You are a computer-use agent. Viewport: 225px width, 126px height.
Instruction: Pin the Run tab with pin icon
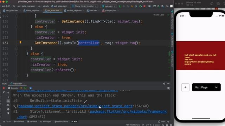[x=4, y=92]
